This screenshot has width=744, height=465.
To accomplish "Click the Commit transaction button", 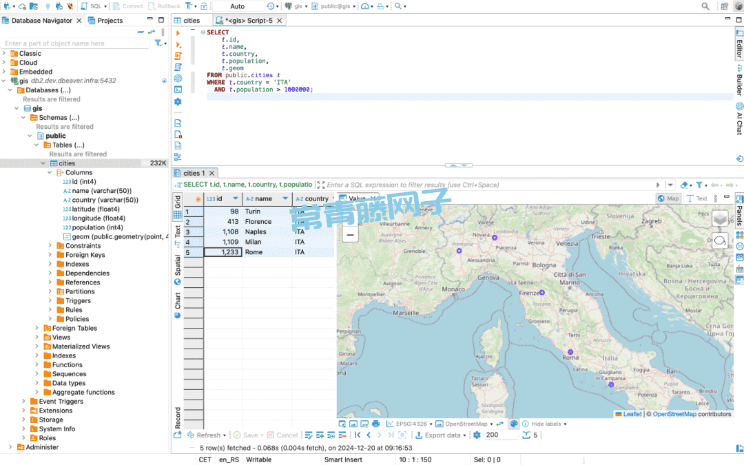I will (128, 6).
